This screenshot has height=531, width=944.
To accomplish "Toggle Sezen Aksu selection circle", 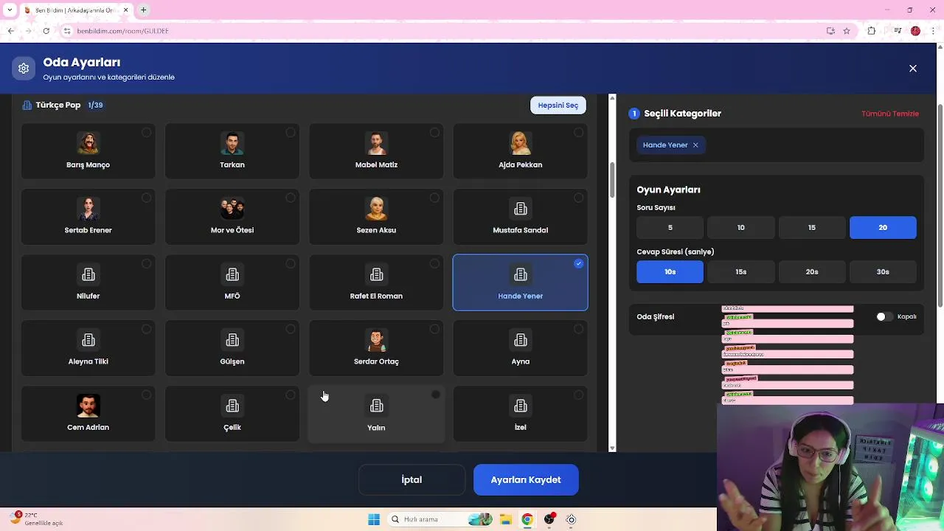I will tap(434, 198).
